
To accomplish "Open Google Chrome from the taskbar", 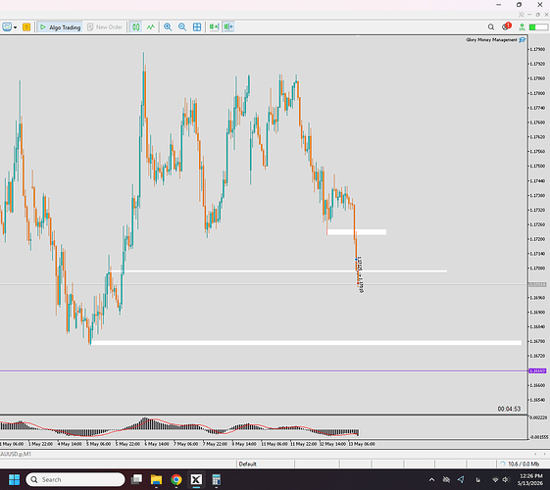I will [176, 479].
